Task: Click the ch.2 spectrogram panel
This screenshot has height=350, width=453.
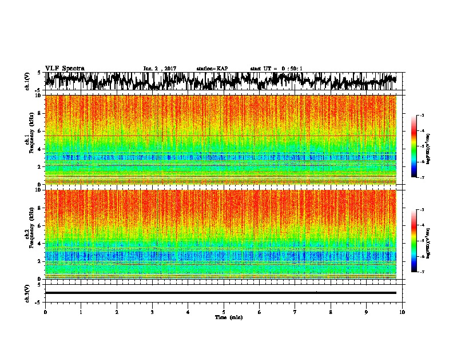Action: click(221, 234)
